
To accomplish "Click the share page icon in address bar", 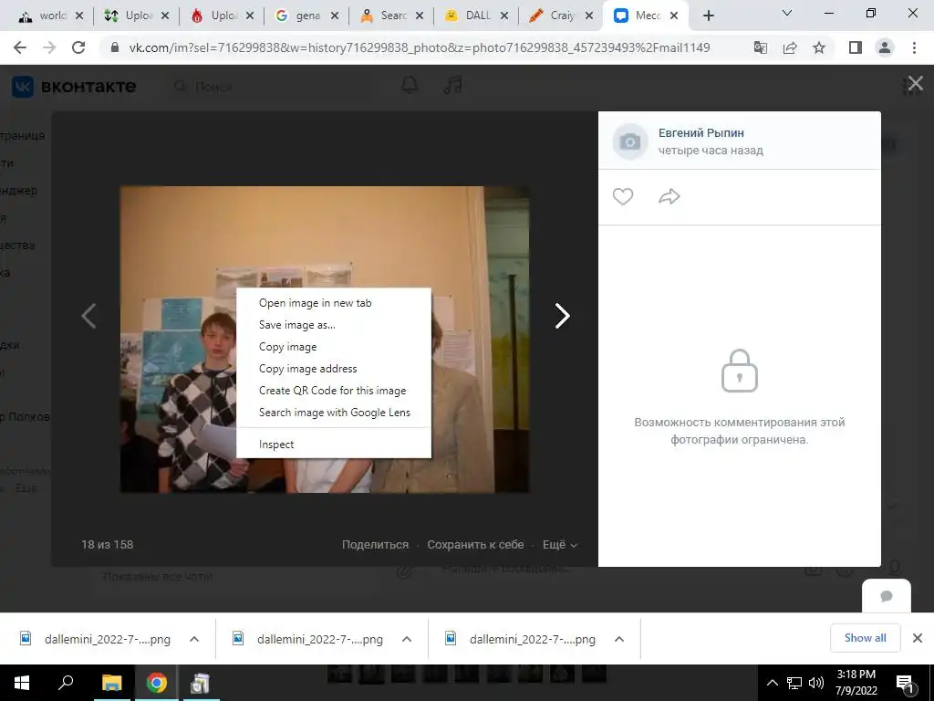I will click(790, 47).
